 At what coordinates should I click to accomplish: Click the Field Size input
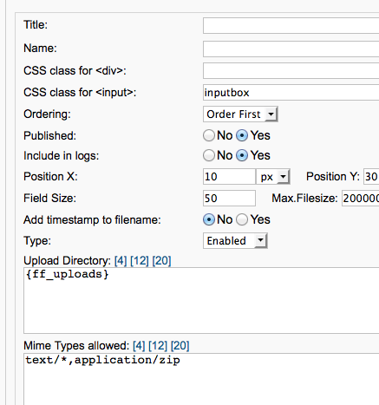pos(229,198)
